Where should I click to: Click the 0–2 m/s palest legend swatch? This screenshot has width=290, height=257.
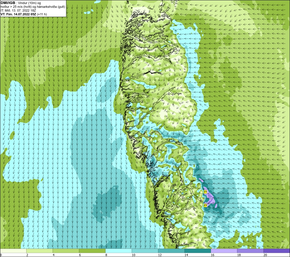click(13, 251)
